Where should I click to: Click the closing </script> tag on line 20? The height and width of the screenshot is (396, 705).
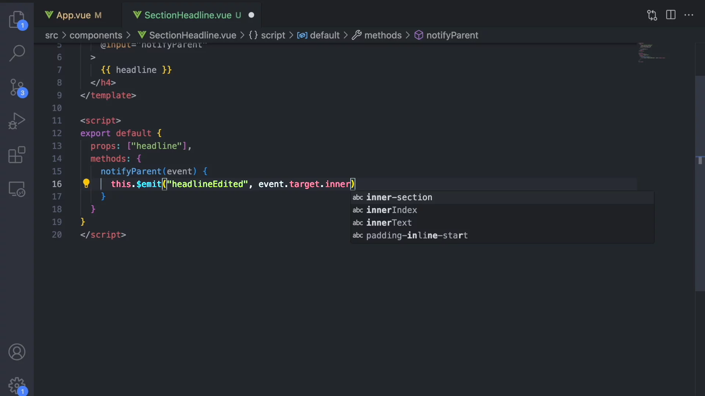pyautogui.click(x=103, y=235)
